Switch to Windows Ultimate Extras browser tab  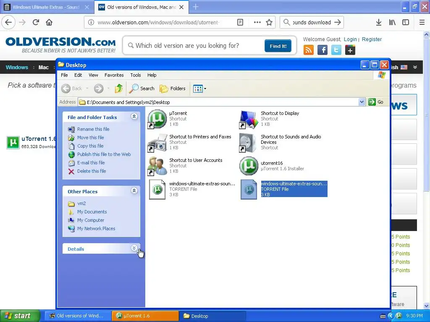click(46, 7)
